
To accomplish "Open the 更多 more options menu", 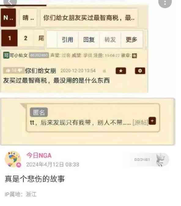I will click(132, 40).
